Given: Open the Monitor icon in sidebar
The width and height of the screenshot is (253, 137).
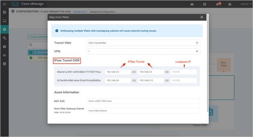Looking at the screenshot, I should pyautogui.click(x=4, y=21).
